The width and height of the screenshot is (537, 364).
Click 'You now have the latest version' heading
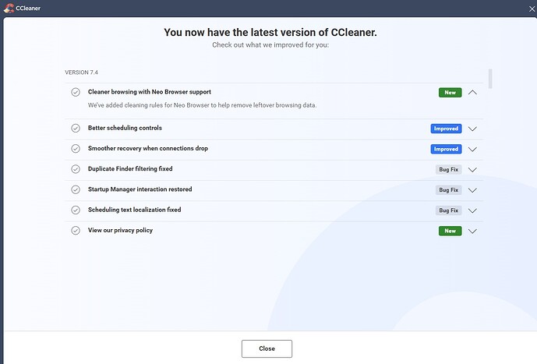[270, 32]
